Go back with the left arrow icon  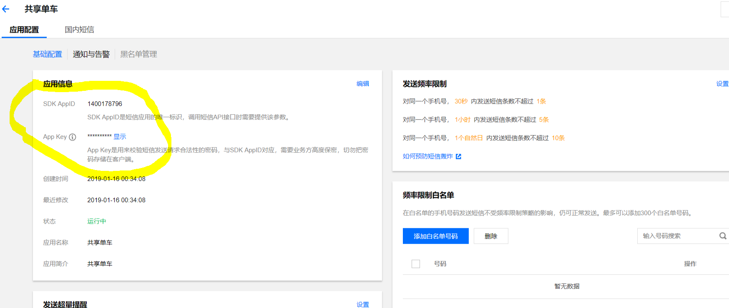(6, 9)
